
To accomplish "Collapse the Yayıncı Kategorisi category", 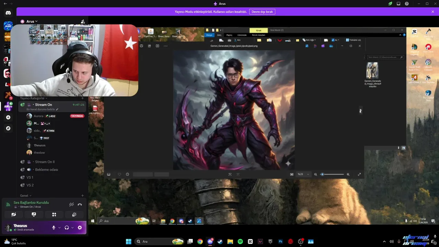I will (x=34, y=98).
